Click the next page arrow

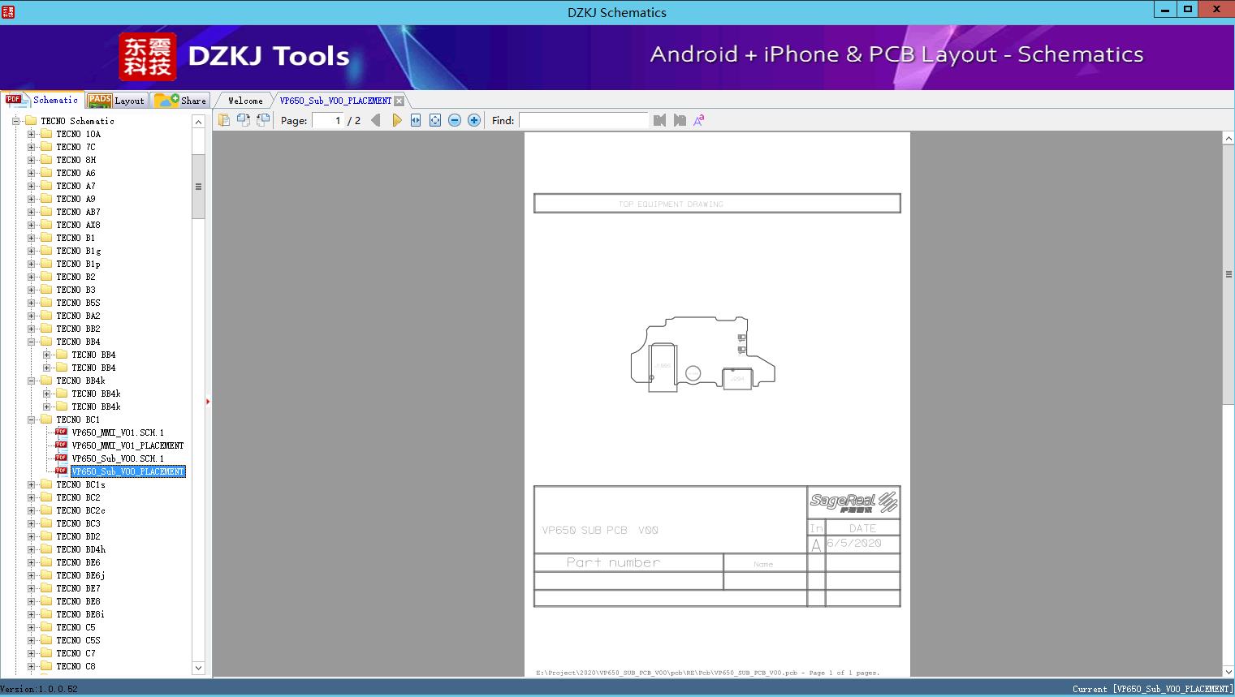pos(396,120)
